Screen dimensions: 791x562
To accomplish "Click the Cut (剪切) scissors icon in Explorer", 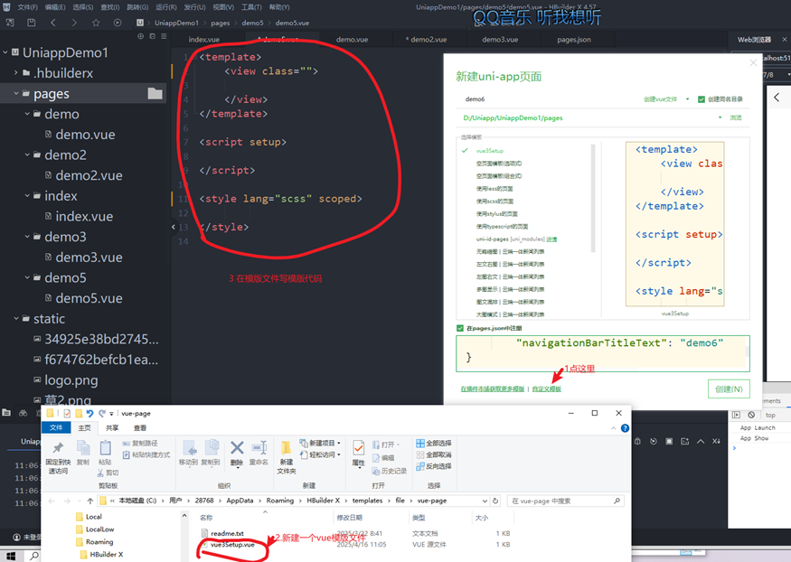I will click(x=100, y=473).
